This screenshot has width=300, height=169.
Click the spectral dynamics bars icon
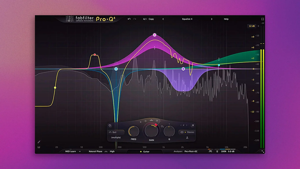(x=151, y=120)
